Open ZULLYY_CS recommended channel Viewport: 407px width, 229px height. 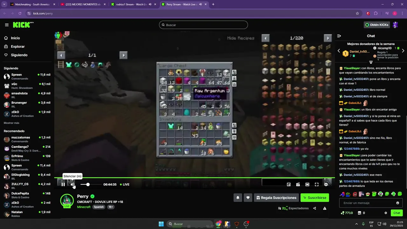coord(27,186)
